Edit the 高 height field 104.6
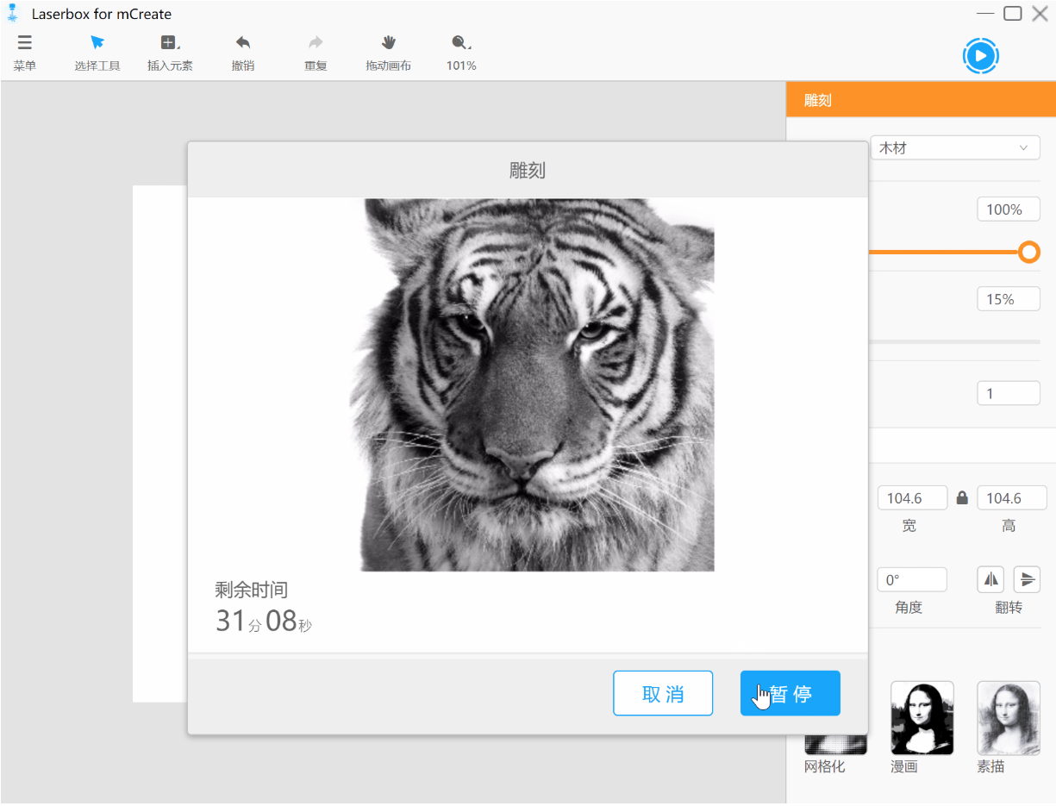 pyautogui.click(x=1012, y=498)
